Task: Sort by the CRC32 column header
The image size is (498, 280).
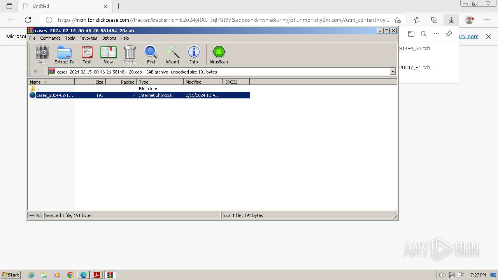Action: [236, 82]
